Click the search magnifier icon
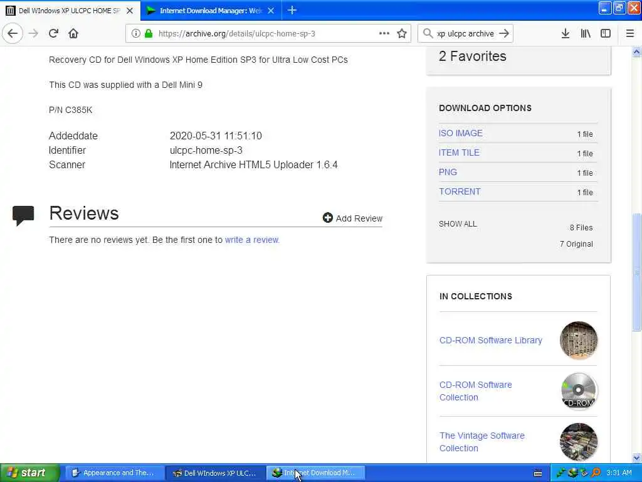Image resolution: width=642 pixels, height=482 pixels. click(x=428, y=34)
